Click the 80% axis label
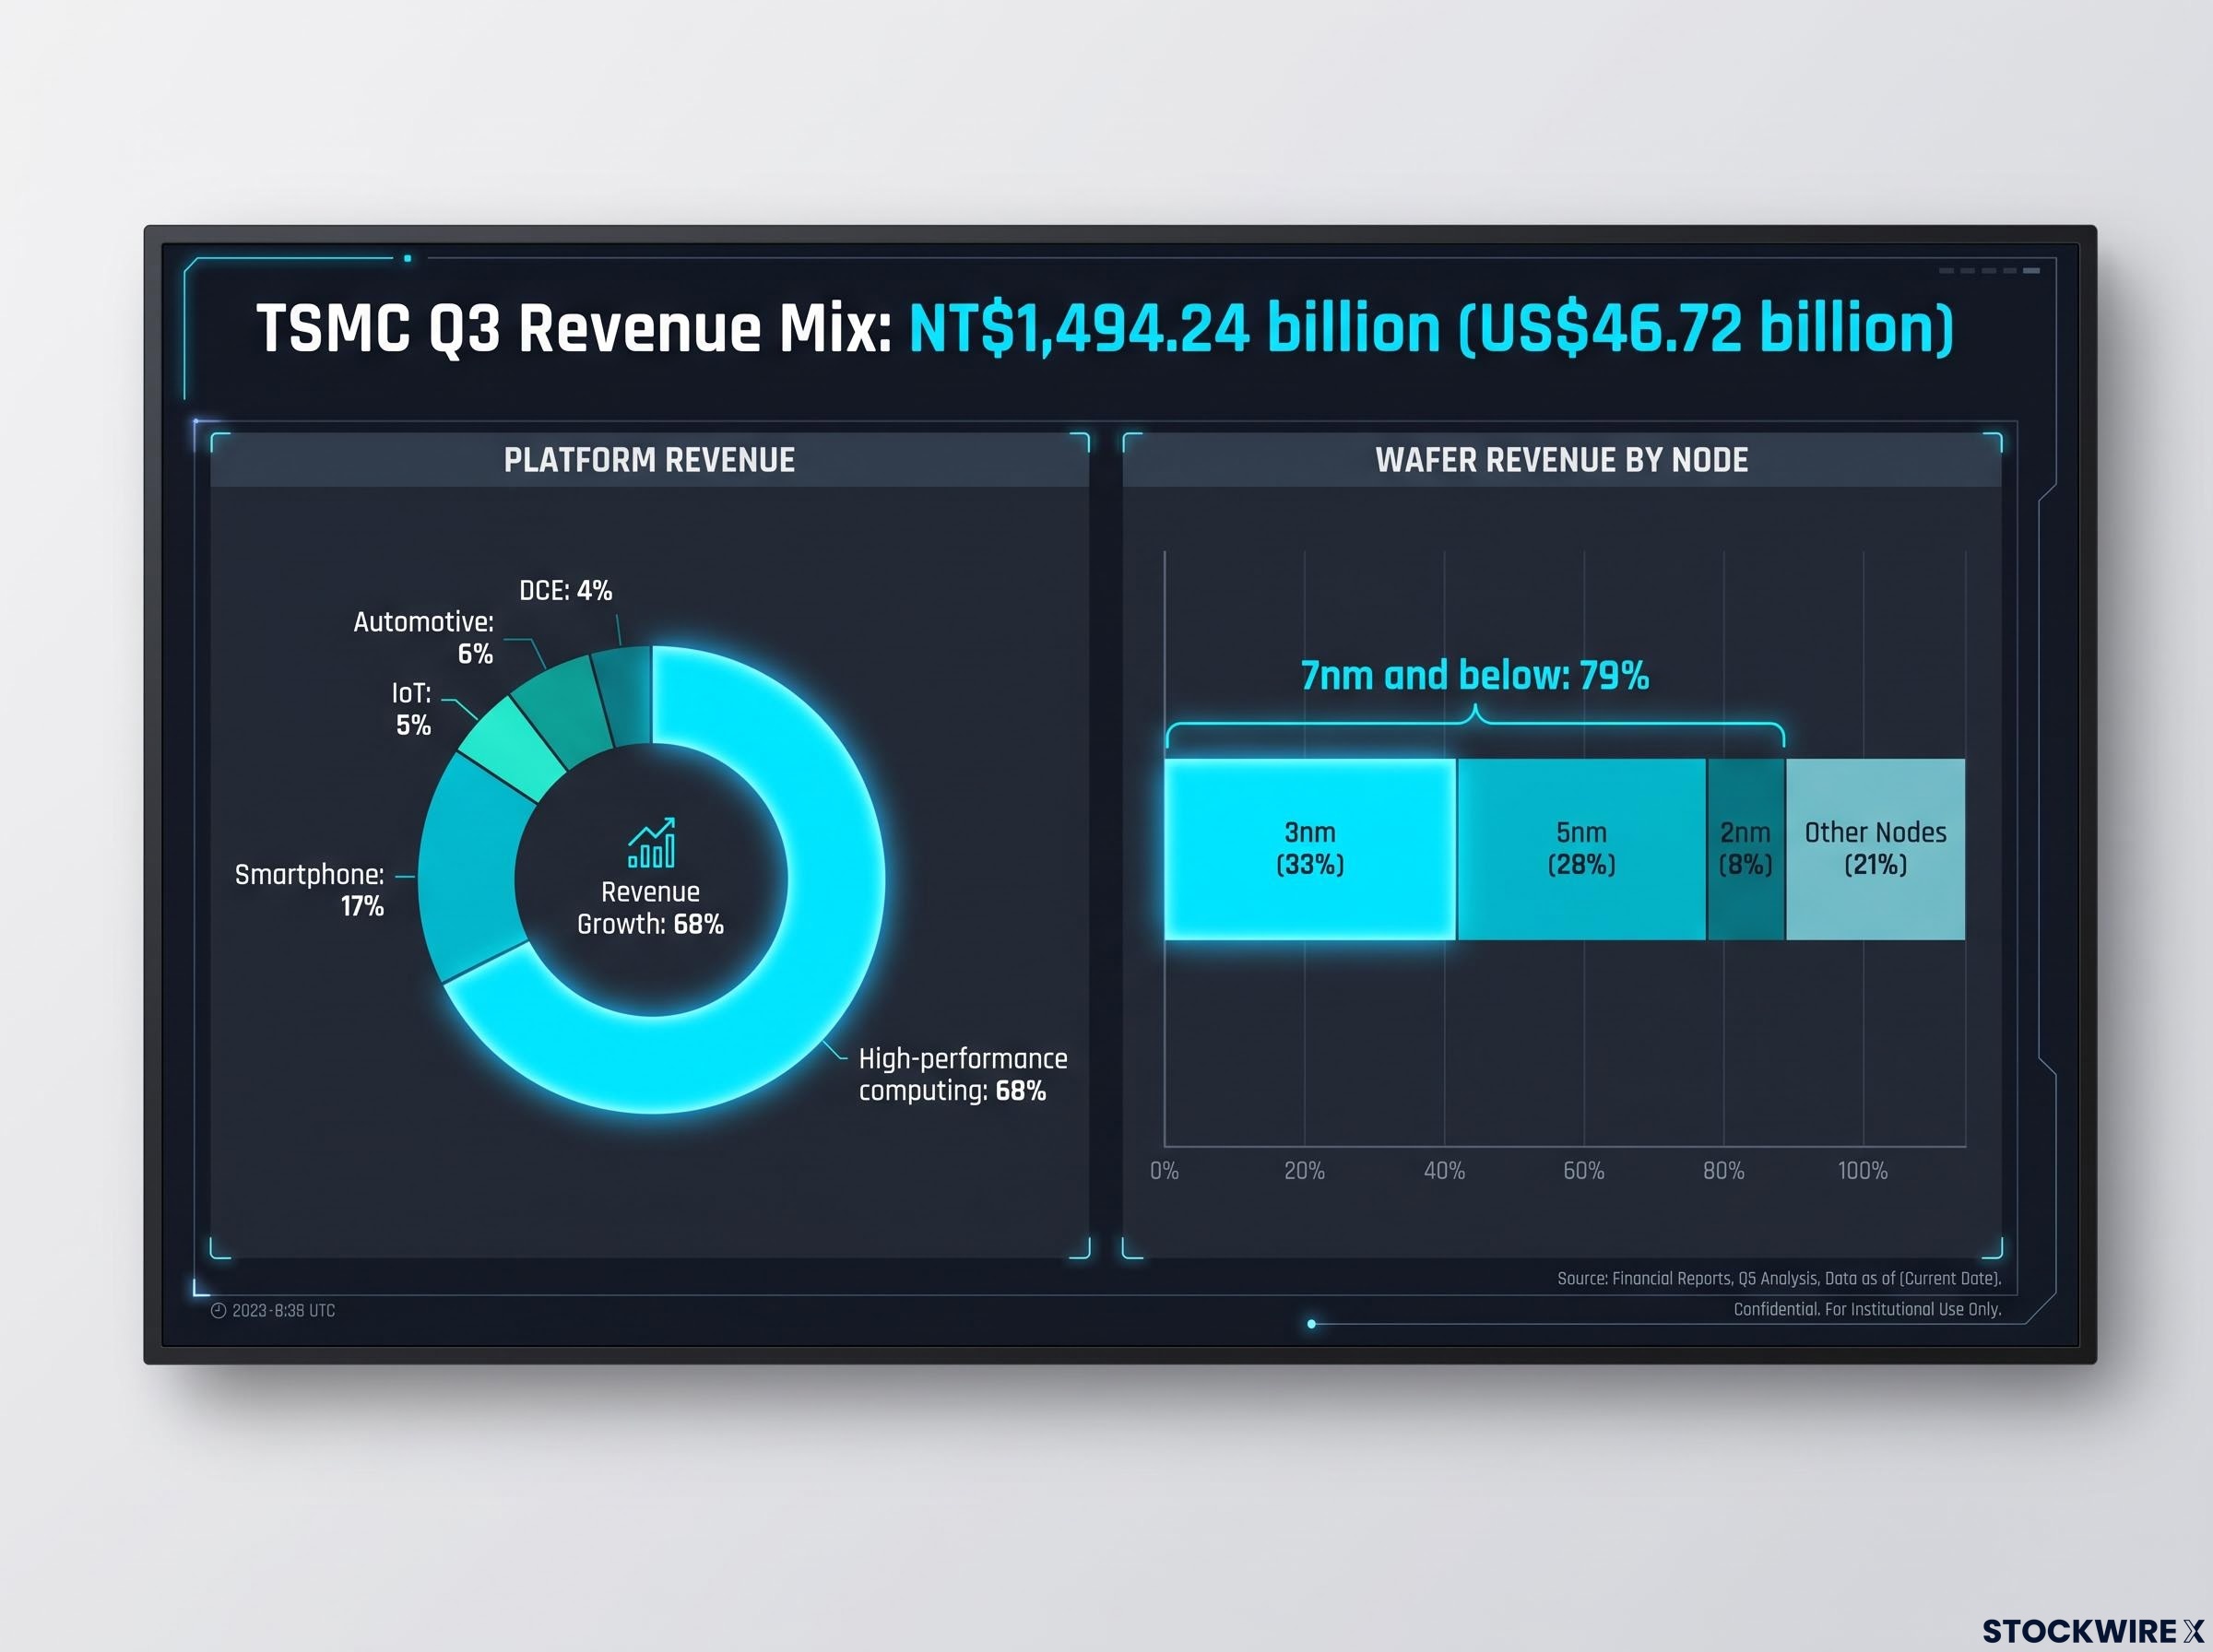This screenshot has height=1652, width=2213. pos(1724,1171)
